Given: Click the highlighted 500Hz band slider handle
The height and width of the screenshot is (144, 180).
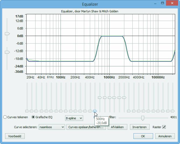Looking at the screenshot, I should (x=95, y=111).
